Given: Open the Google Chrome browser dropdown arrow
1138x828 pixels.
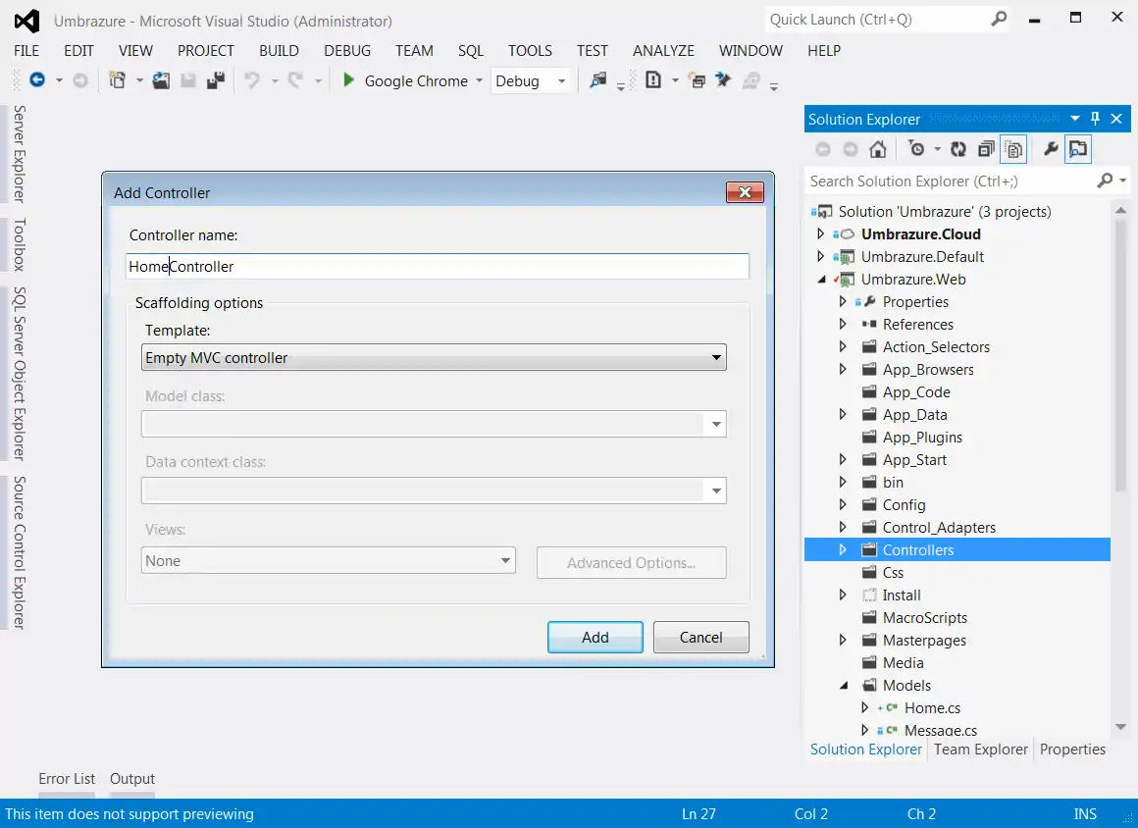Looking at the screenshot, I should 479,80.
